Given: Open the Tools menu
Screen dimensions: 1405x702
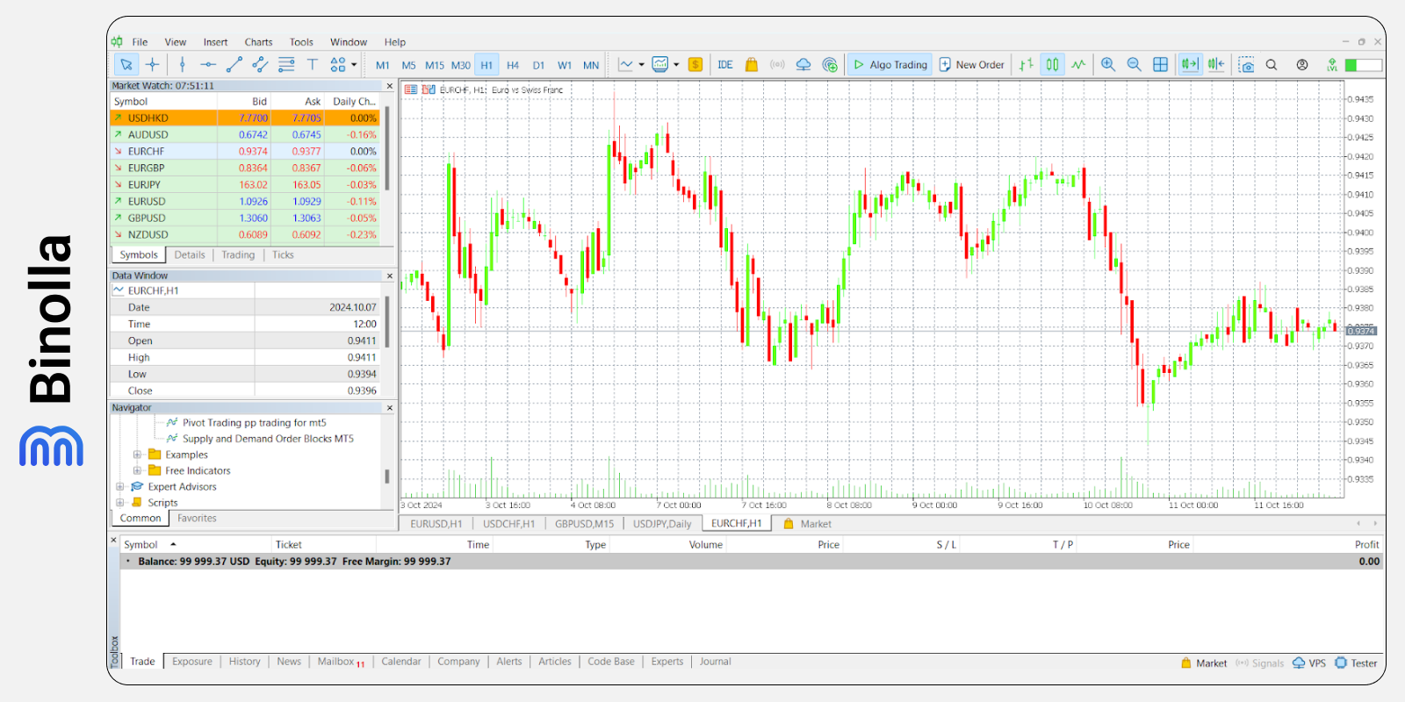Looking at the screenshot, I should pyautogui.click(x=301, y=42).
